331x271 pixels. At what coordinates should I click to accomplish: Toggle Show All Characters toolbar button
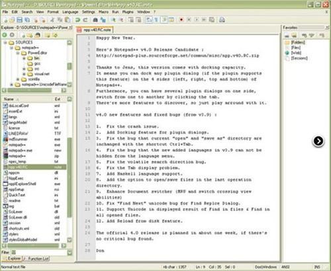pos(156,20)
